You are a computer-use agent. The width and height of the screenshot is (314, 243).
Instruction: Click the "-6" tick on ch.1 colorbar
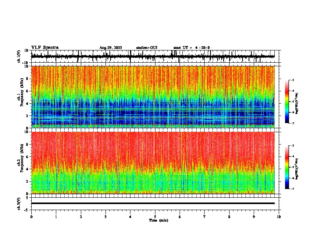tap(293, 112)
